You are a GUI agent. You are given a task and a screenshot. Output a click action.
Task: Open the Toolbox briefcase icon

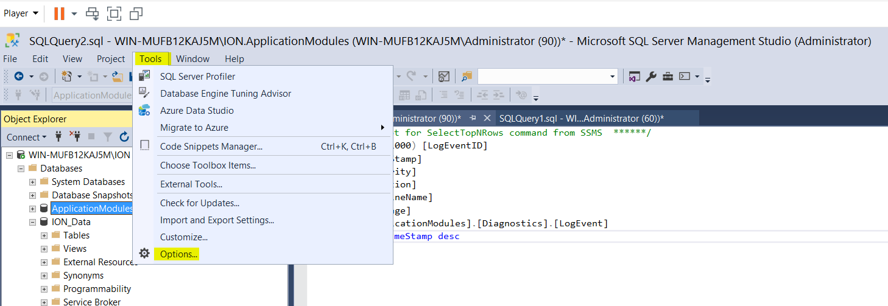coord(668,76)
